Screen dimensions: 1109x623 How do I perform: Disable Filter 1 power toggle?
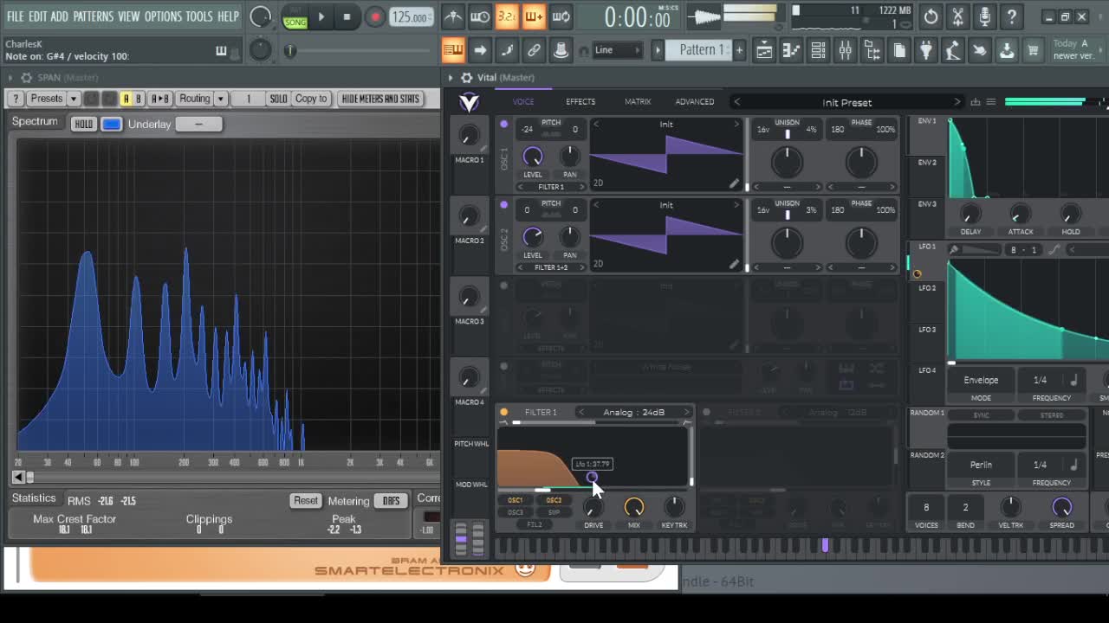pos(503,413)
